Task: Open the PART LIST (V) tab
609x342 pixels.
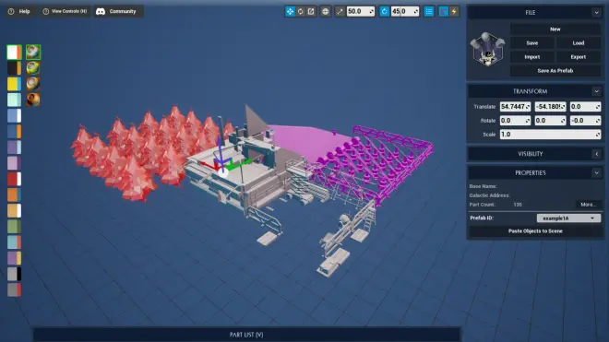Action: [246, 335]
